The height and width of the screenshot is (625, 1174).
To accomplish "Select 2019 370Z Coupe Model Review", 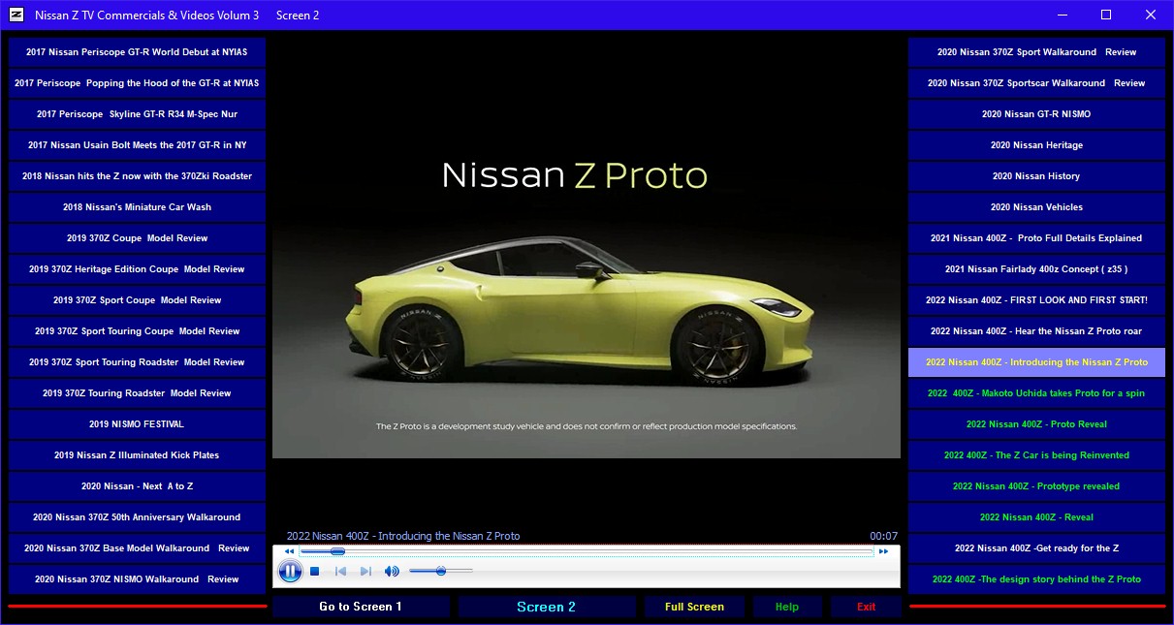I will (x=137, y=238).
